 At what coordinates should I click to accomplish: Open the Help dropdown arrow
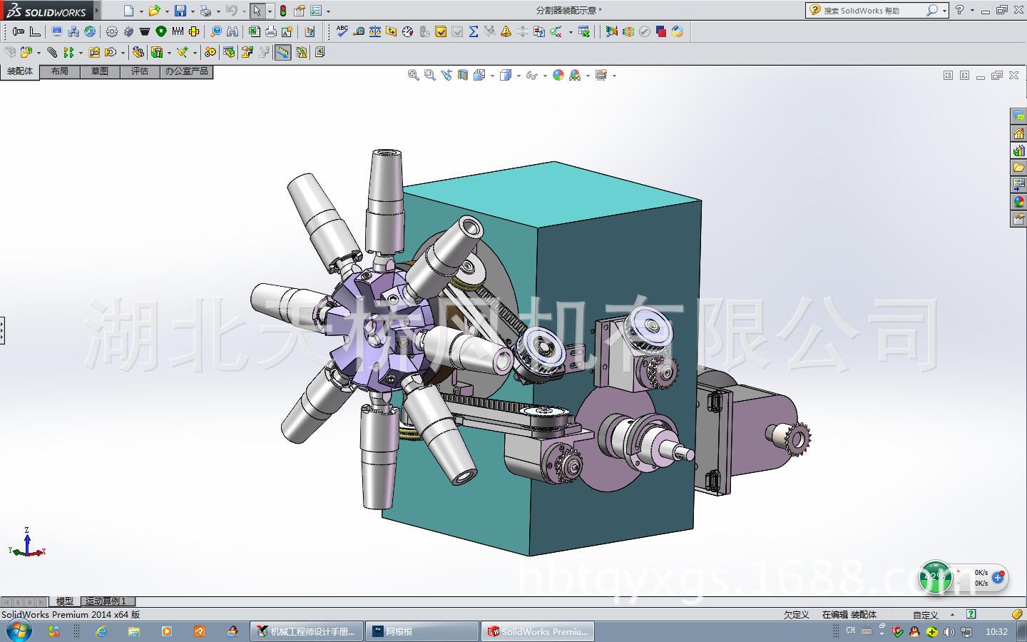pos(972,11)
